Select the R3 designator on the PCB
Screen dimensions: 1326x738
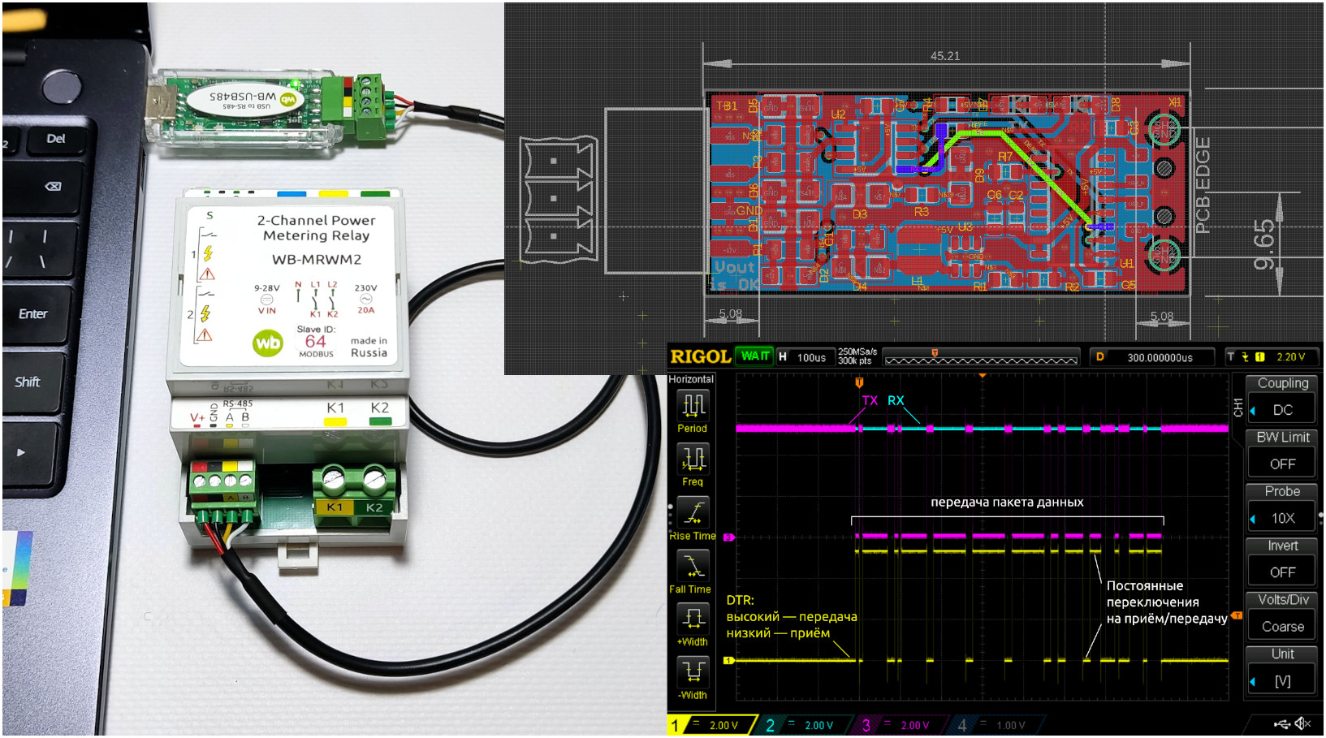[921, 211]
